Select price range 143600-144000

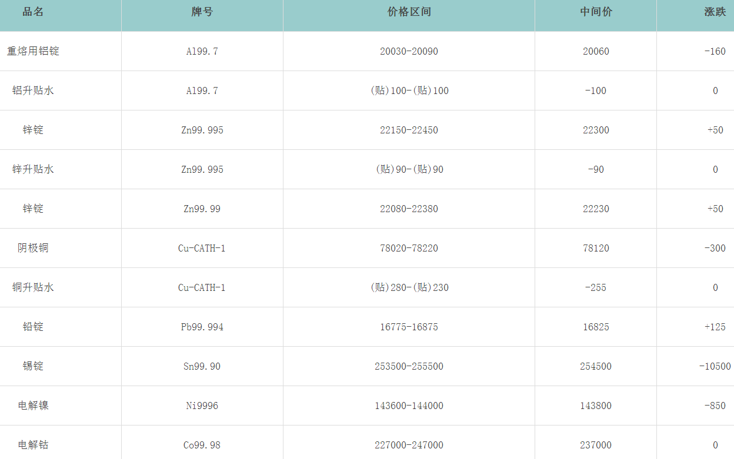click(409, 406)
